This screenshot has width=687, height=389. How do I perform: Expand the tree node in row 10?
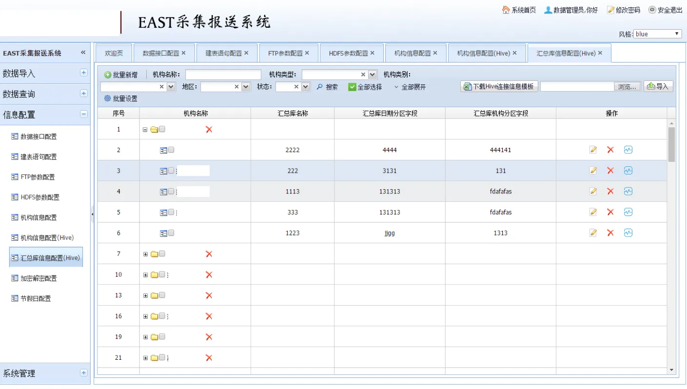[145, 275]
